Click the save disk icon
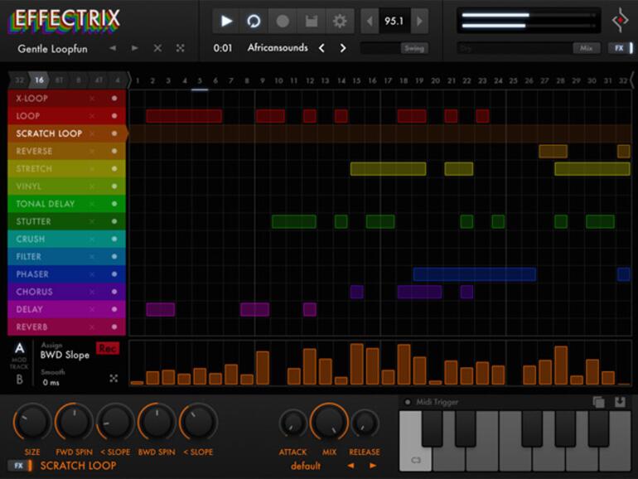This screenshot has width=638, height=479. point(311,21)
